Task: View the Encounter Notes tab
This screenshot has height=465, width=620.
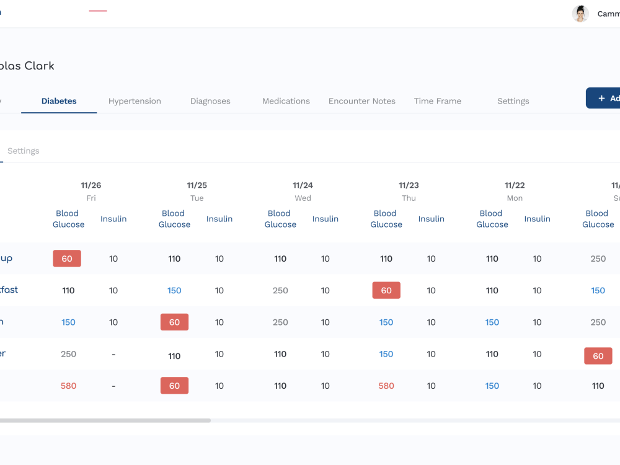Action: point(362,100)
